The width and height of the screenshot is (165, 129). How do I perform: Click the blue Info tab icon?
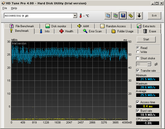tap(41, 31)
